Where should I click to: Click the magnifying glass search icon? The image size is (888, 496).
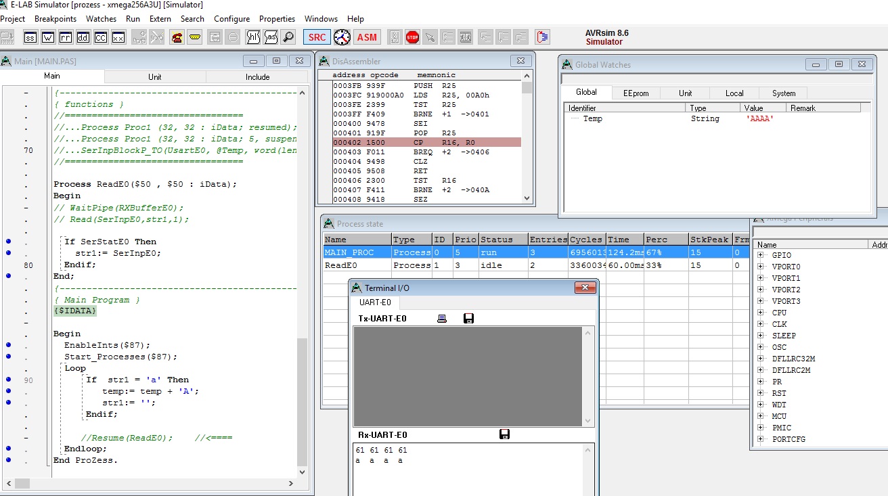click(x=288, y=37)
